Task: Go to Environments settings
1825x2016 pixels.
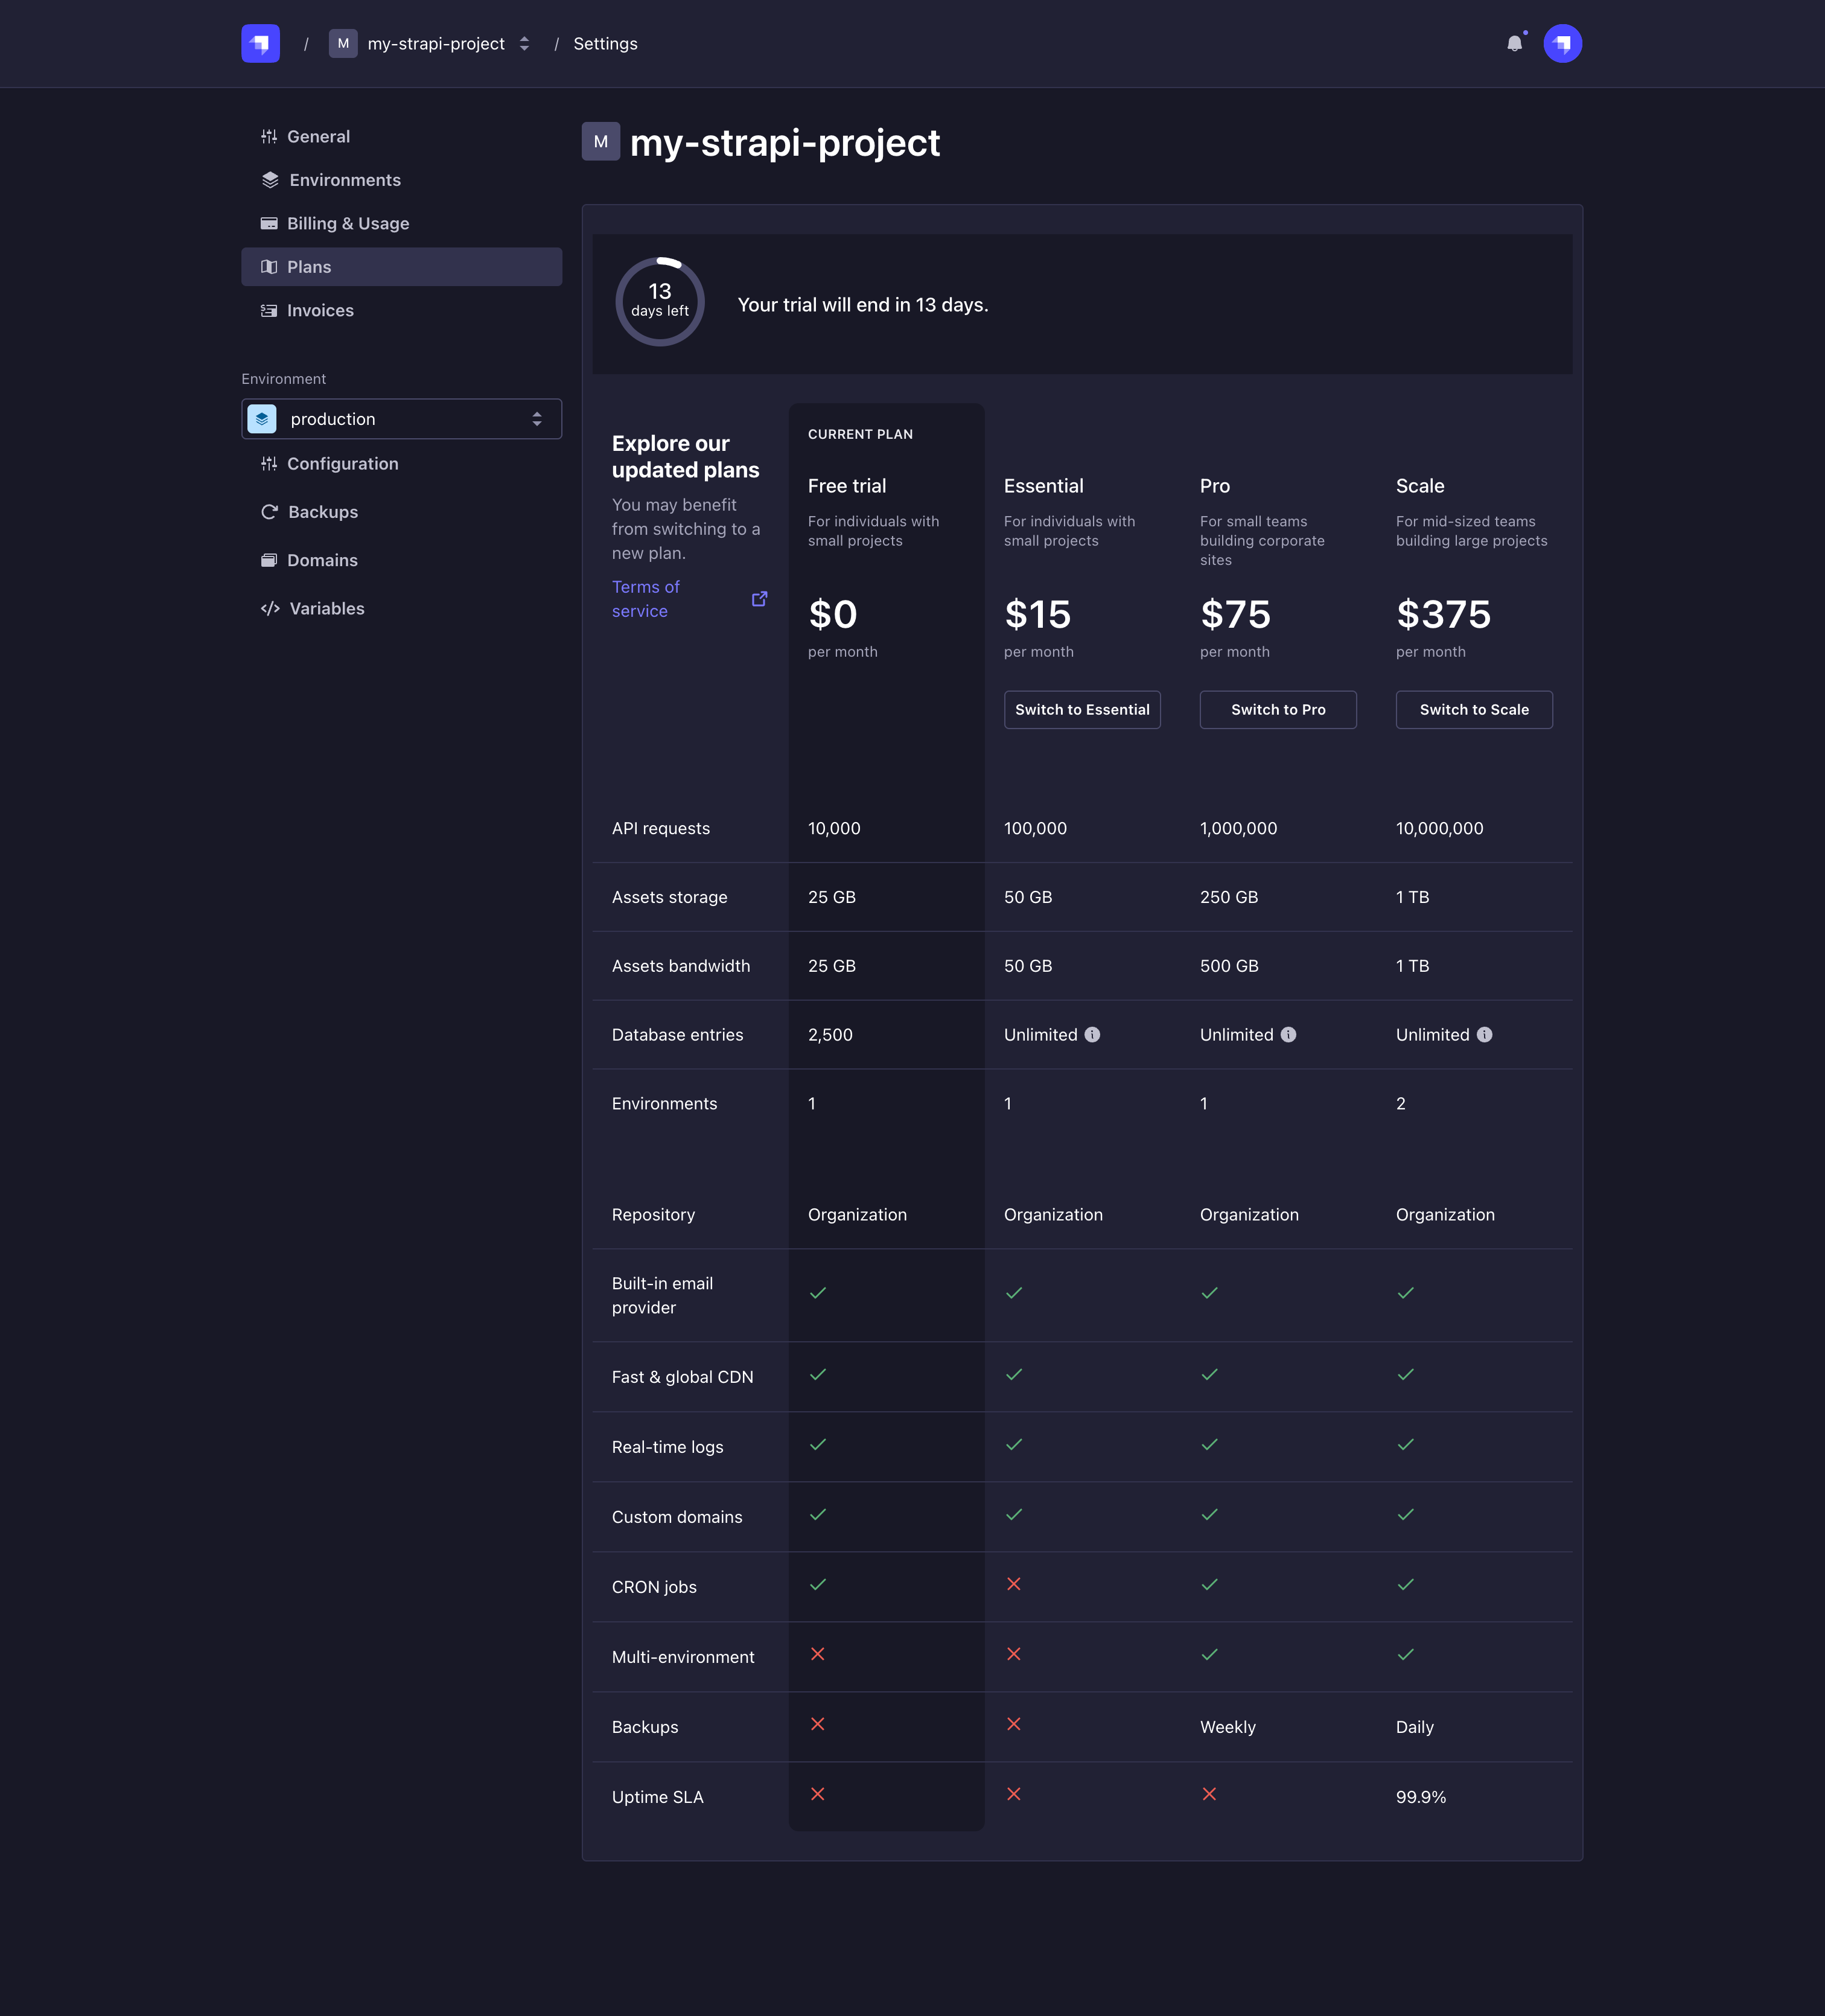Action: tap(344, 180)
